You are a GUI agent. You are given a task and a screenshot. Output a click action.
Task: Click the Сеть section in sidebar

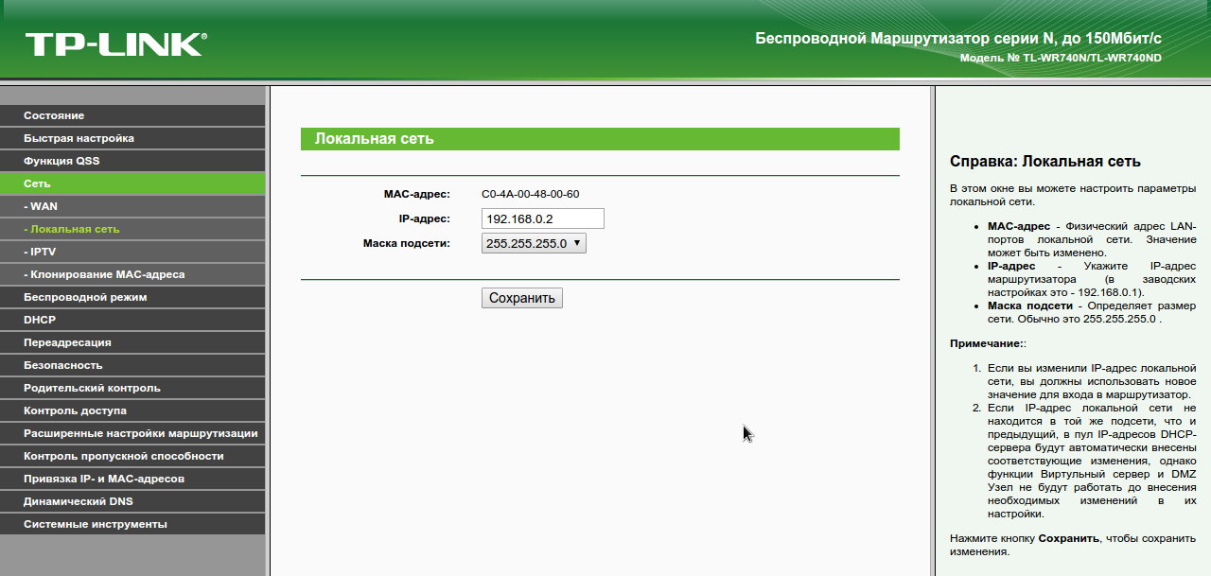[x=132, y=183]
